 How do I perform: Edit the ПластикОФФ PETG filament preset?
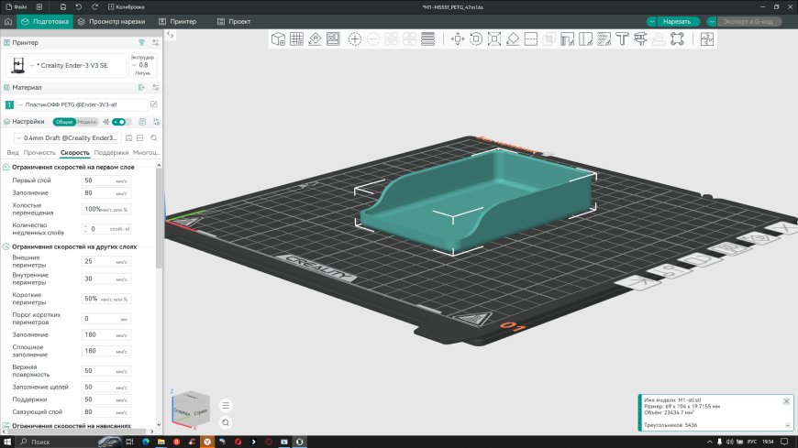pos(154,104)
